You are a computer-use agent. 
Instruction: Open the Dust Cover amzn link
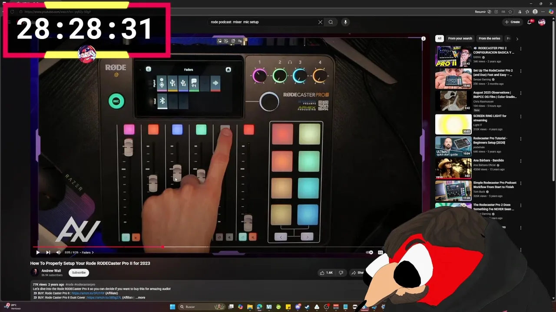coord(104,298)
